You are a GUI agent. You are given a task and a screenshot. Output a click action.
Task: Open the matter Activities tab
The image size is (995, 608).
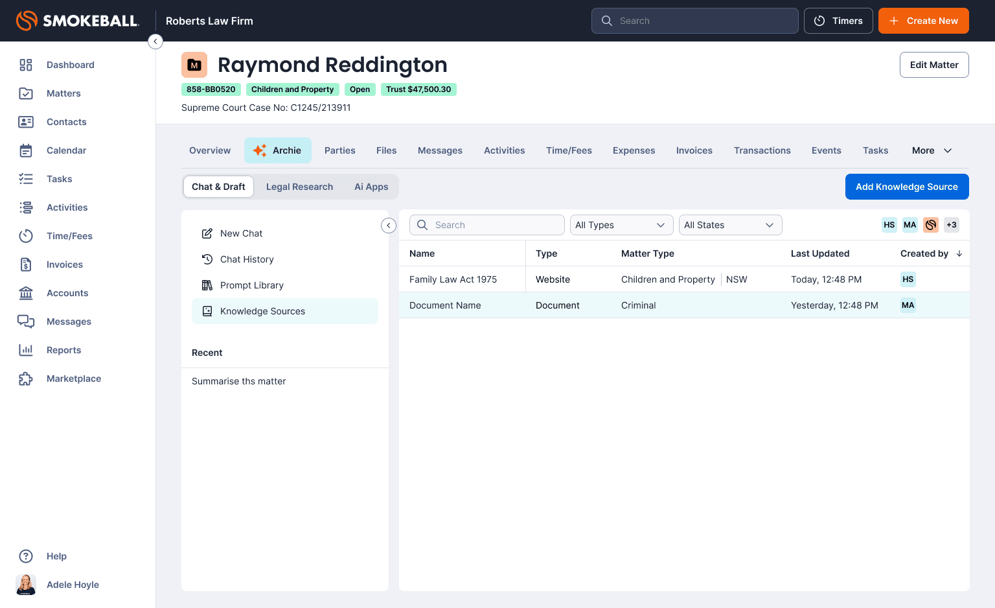coord(505,150)
